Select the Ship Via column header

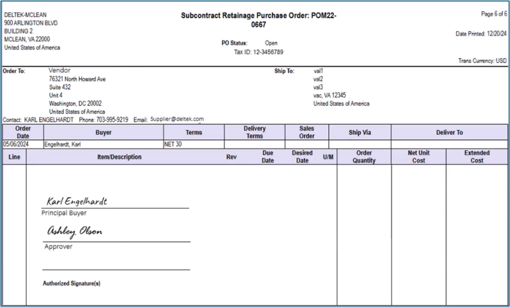tap(360, 133)
